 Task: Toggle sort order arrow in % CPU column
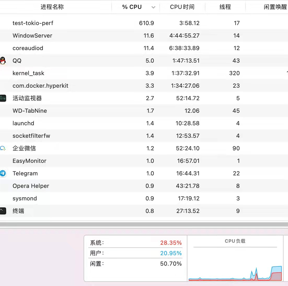point(153,7)
